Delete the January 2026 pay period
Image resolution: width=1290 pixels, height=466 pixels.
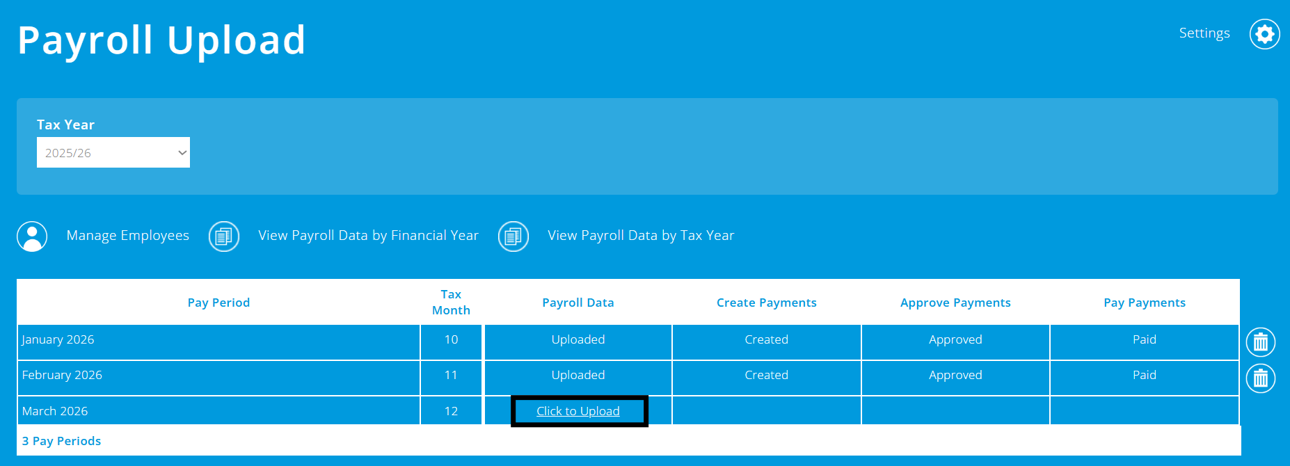click(1260, 342)
